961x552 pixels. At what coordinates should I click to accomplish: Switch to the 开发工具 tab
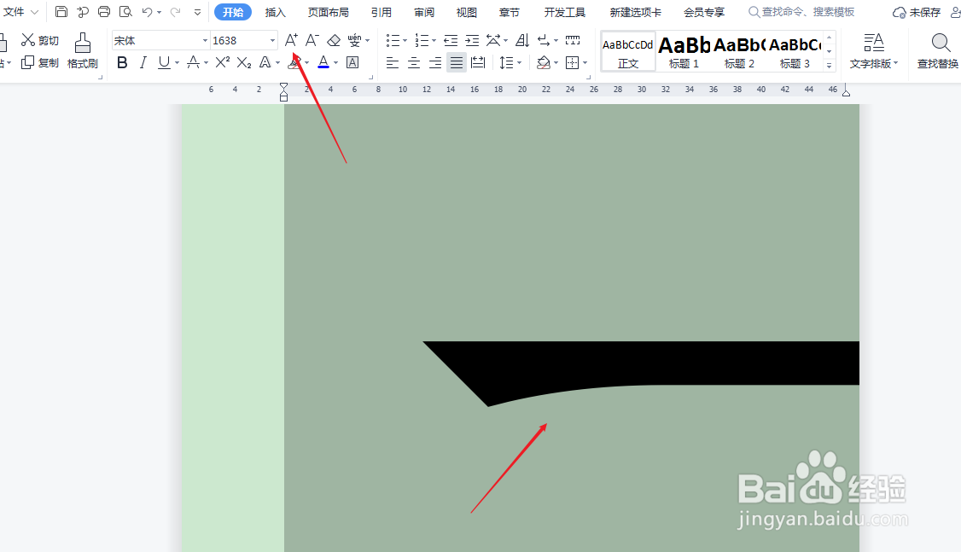point(564,12)
